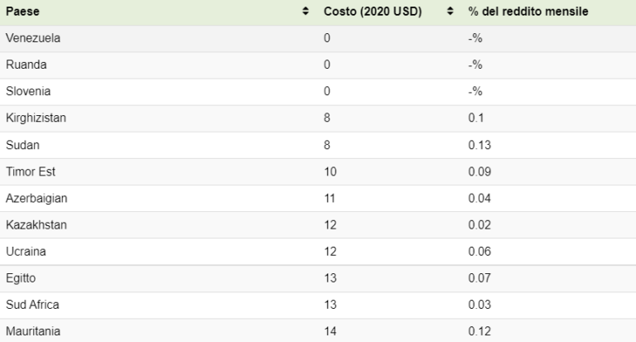Click the Costo (2020 USD) header
This screenshot has width=636, height=342.
(x=373, y=12)
